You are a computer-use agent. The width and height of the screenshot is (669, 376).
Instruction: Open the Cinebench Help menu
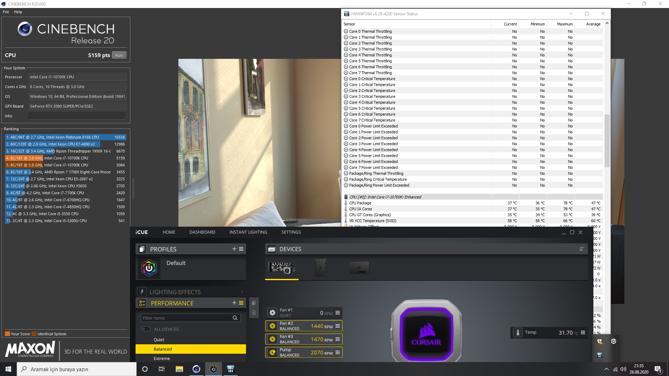[18, 12]
